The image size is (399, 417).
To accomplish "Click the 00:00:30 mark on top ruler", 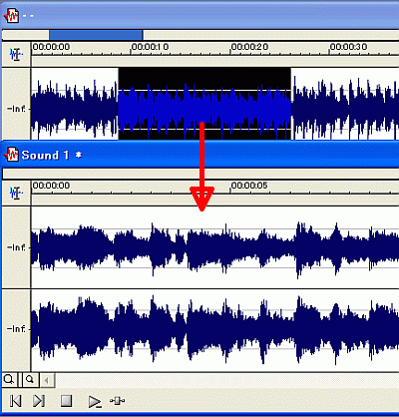I will click(348, 47).
